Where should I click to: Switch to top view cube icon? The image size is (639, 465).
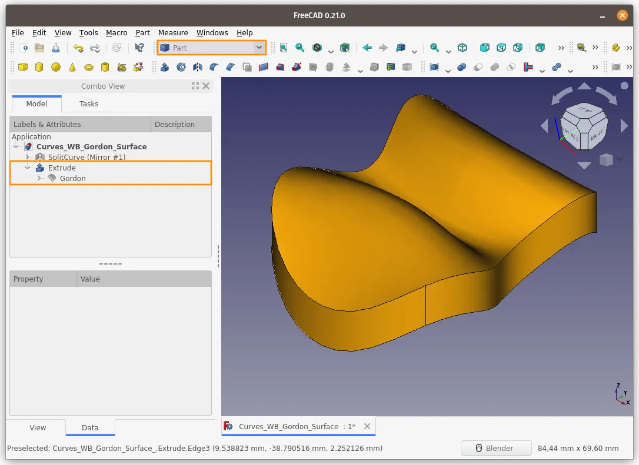pyautogui.click(x=501, y=48)
